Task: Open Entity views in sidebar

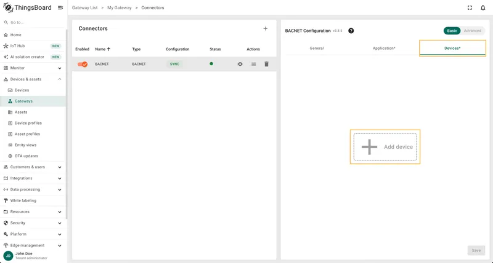Action: (33, 145)
